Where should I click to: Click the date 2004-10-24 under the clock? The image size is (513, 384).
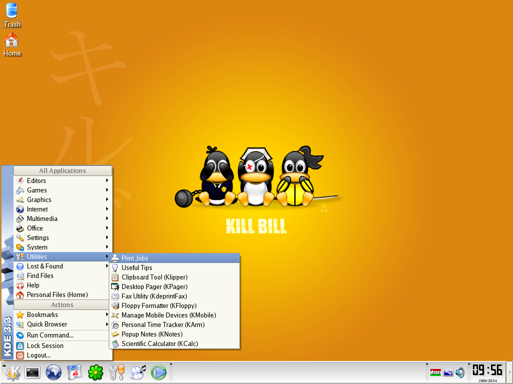(x=487, y=380)
